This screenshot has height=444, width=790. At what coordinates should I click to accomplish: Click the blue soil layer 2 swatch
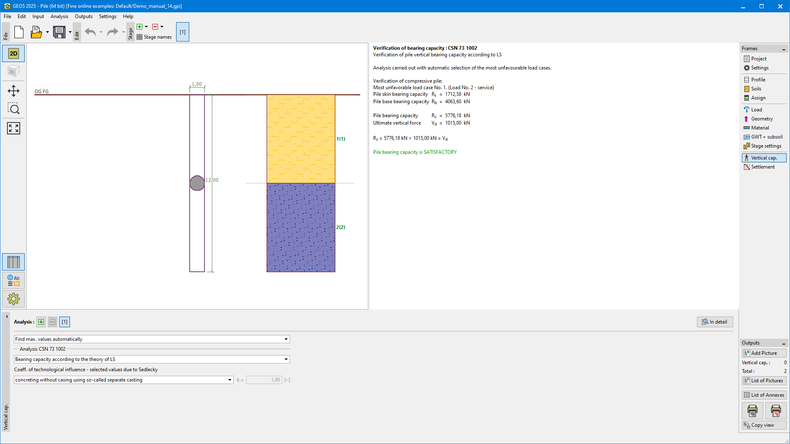[x=301, y=227]
